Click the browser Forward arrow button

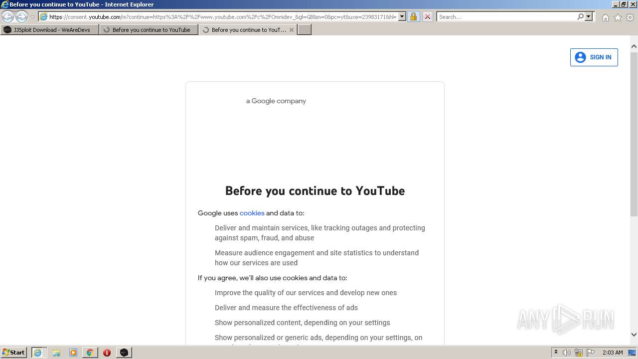(x=21, y=16)
